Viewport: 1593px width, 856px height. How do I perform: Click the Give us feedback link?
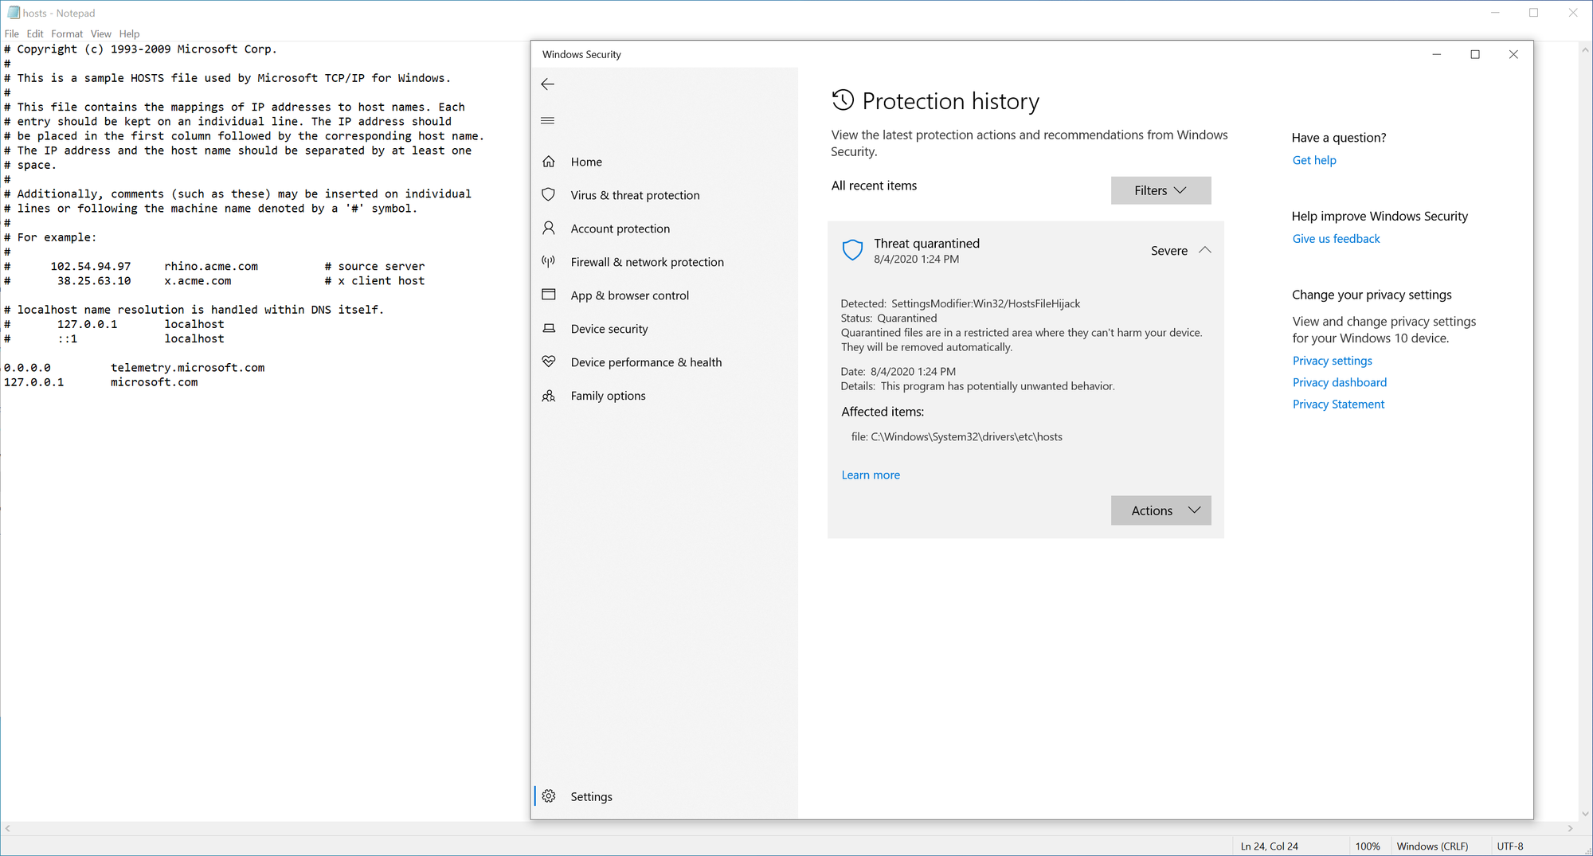coord(1336,239)
